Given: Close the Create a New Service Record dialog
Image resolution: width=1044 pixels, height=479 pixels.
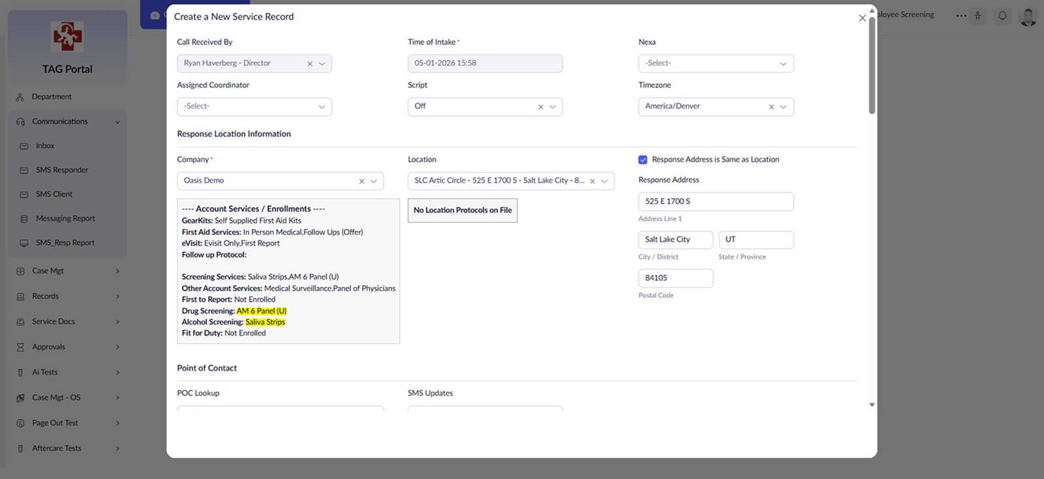Looking at the screenshot, I should pyautogui.click(x=862, y=18).
